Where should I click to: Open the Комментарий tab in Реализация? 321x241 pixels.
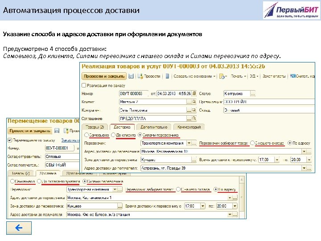coord(189,127)
